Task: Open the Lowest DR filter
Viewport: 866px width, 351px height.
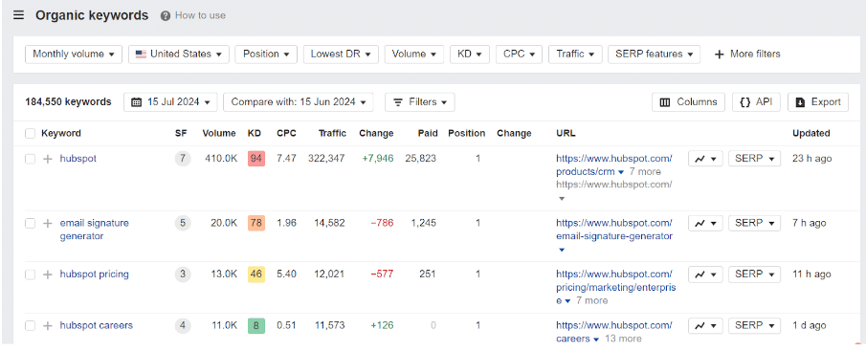Action: click(x=341, y=55)
